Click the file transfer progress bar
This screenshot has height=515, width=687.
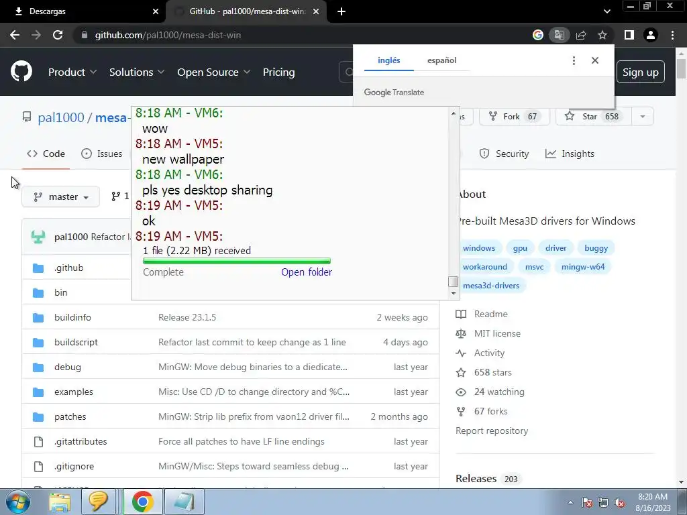(x=237, y=261)
